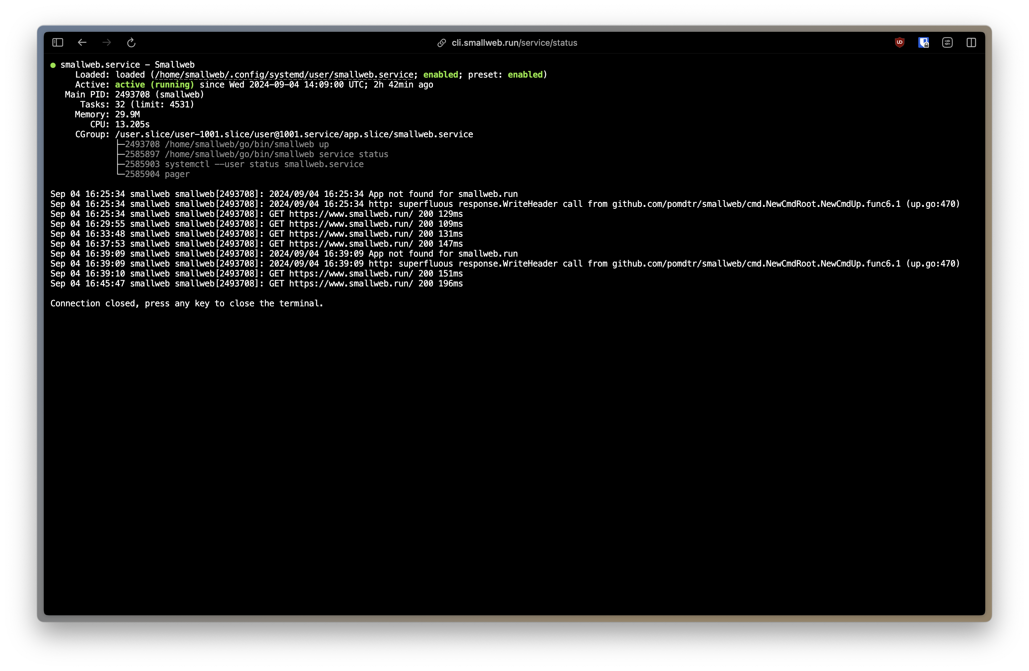Viewport: 1029px width, 671px height.
Task: Click the GET log line with 129ms
Action: [256, 214]
